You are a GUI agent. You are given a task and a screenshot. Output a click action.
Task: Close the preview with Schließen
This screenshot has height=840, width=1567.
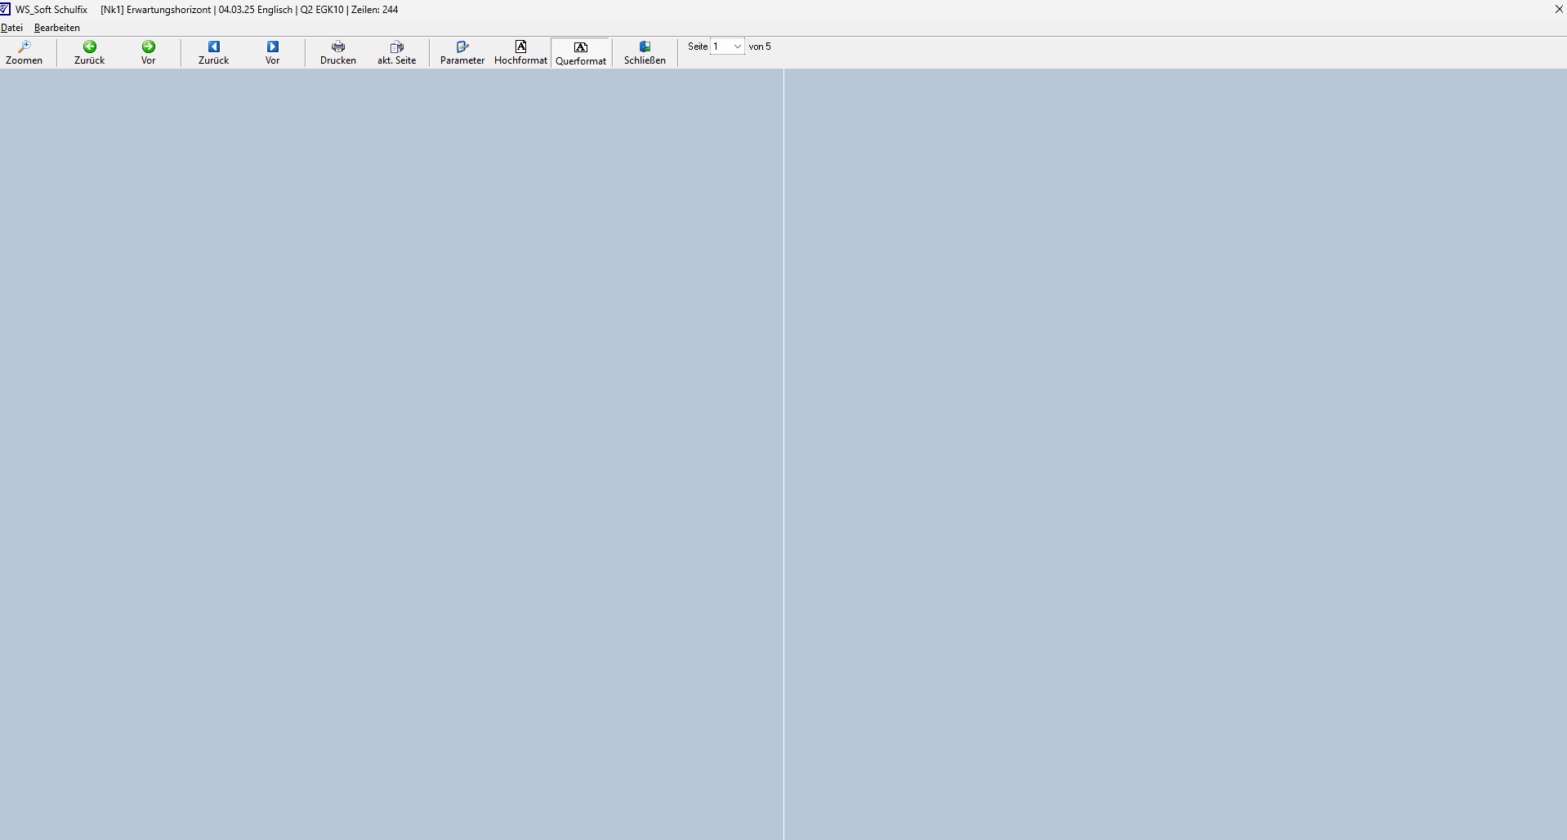click(x=645, y=52)
